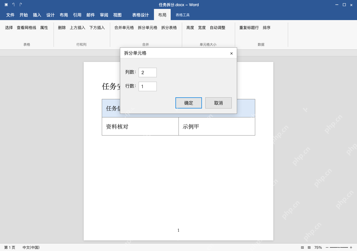This screenshot has height=251, width=357.
Task: Click 第 1 页 in status bar
Action: coord(10,247)
